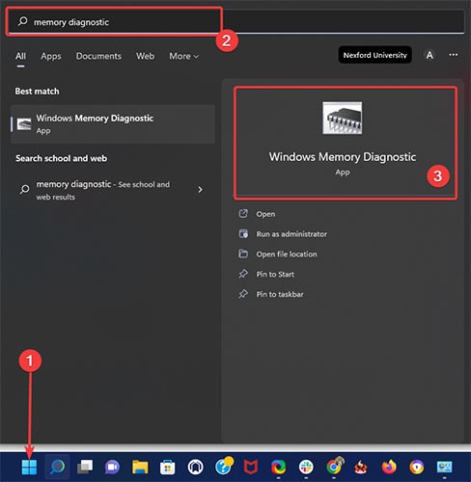Viewport: 471px width, 482px height.
Task: Launch Slack from the taskbar
Action: click(x=306, y=467)
